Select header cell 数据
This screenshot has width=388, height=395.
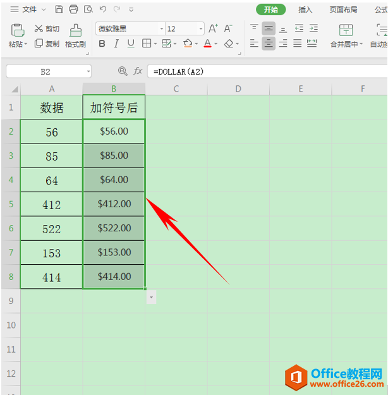(52, 107)
